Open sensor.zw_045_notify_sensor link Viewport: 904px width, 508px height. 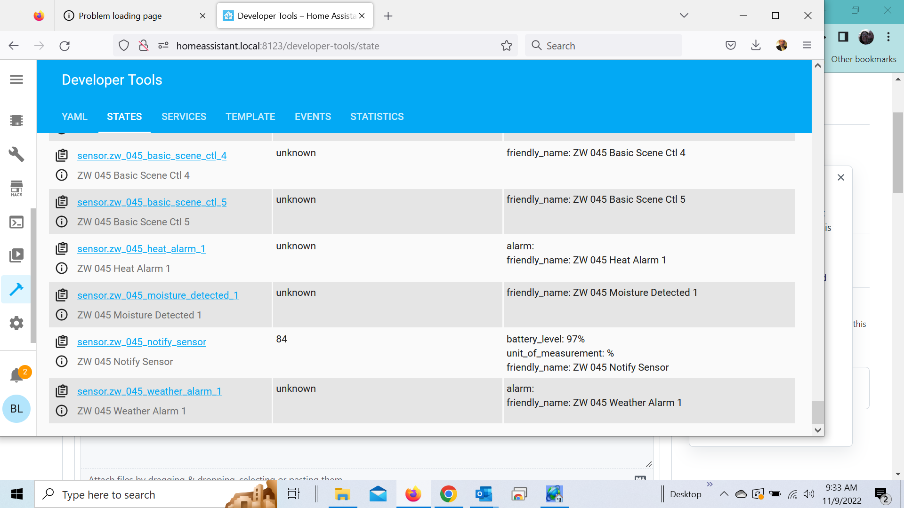click(x=141, y=342)
